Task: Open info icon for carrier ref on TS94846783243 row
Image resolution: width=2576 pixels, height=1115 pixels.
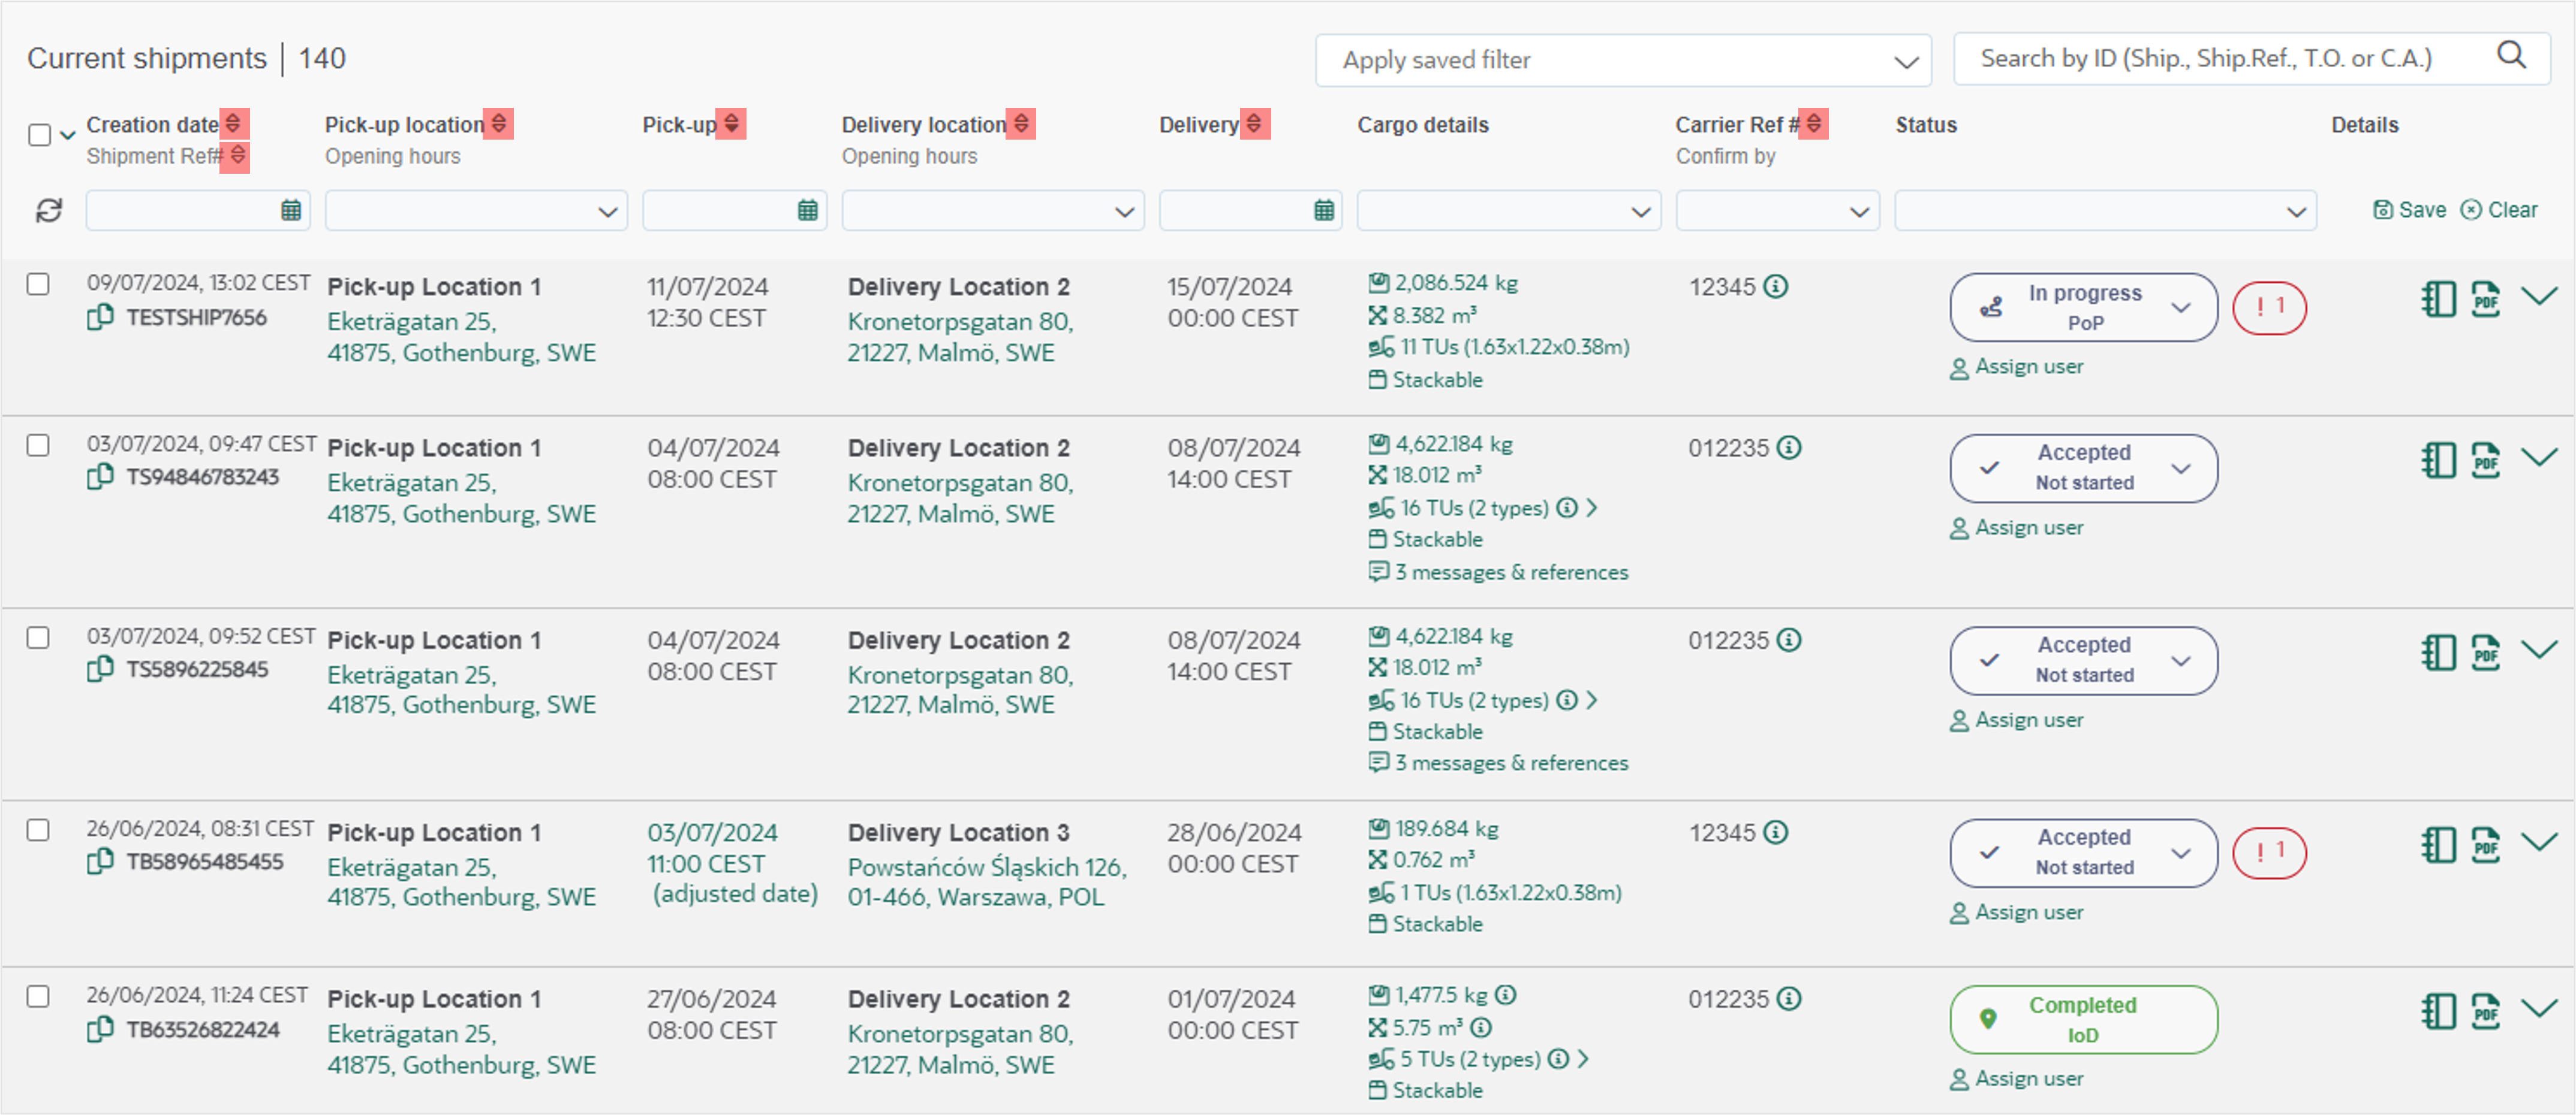Action: [x=1789, y=448]
